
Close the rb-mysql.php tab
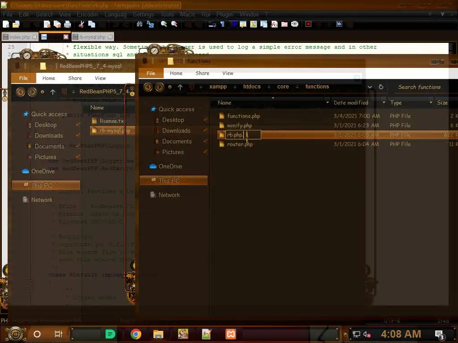click(110, 37)
